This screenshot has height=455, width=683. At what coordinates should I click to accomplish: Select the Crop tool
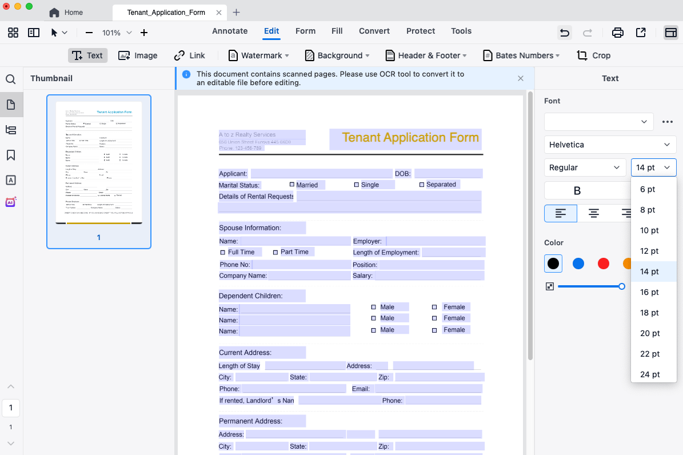pyautogui.click(x=594, y=55)
